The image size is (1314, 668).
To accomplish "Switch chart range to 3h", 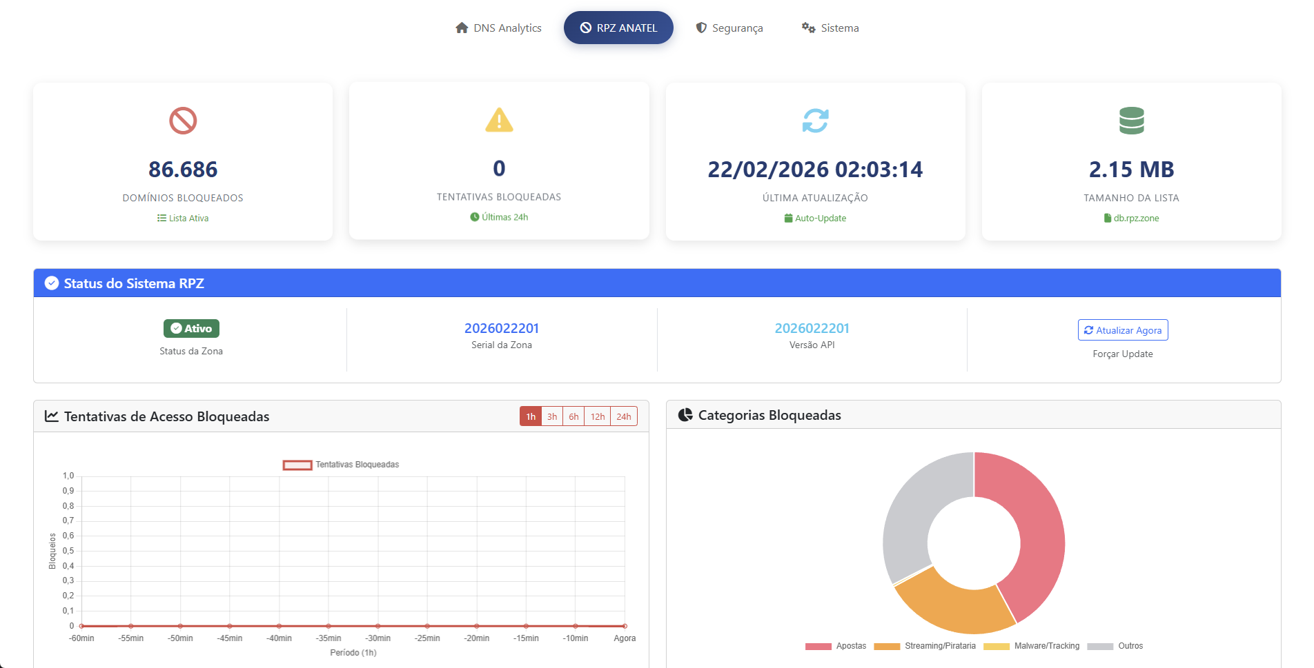I will coord(552,416).
